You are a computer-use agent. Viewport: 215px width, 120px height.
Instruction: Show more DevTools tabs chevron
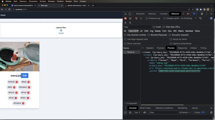(x=183, y=14)
